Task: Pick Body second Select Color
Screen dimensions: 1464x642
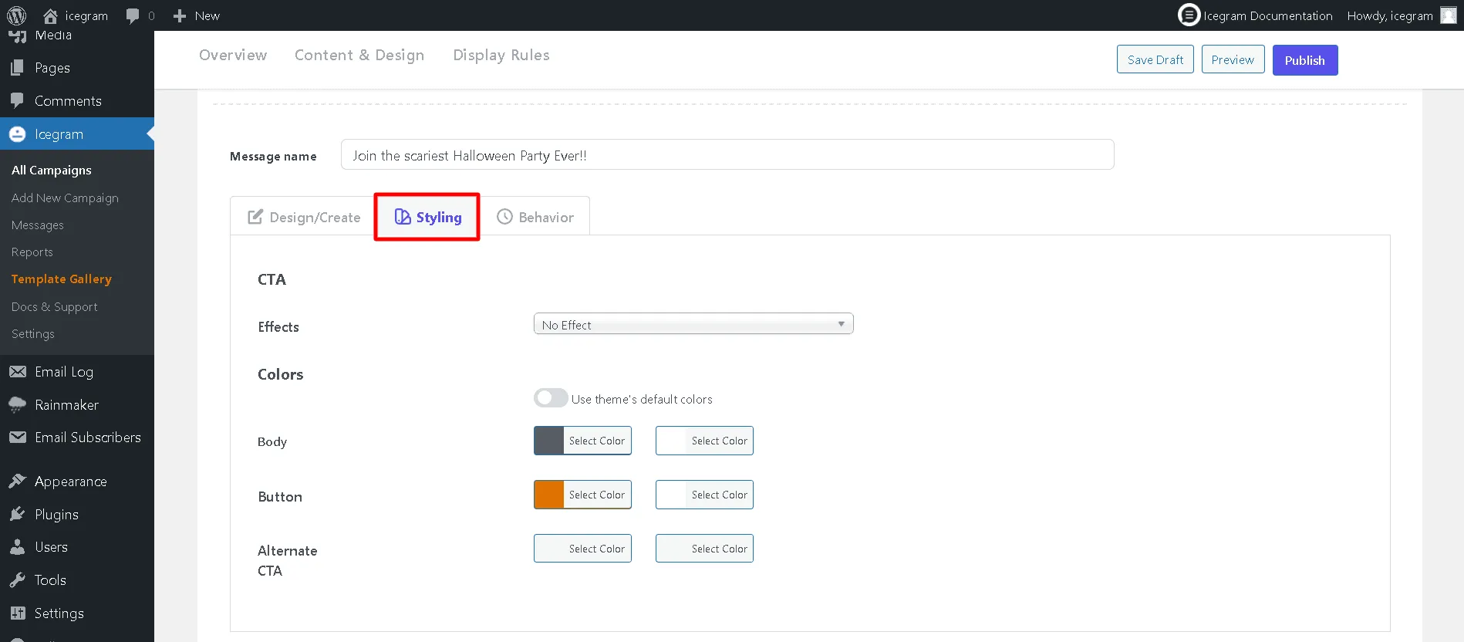Action: (704, 441)
